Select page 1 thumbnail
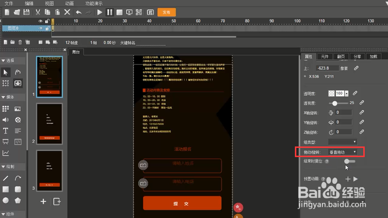Image resolution: width=388 pixels, height=218 pixels. (x=49, y=77)
